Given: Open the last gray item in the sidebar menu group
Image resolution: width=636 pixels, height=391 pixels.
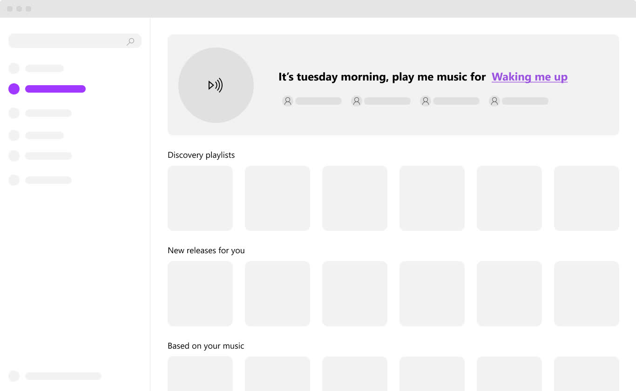Looking at the screenshot, I should [40, 180].
